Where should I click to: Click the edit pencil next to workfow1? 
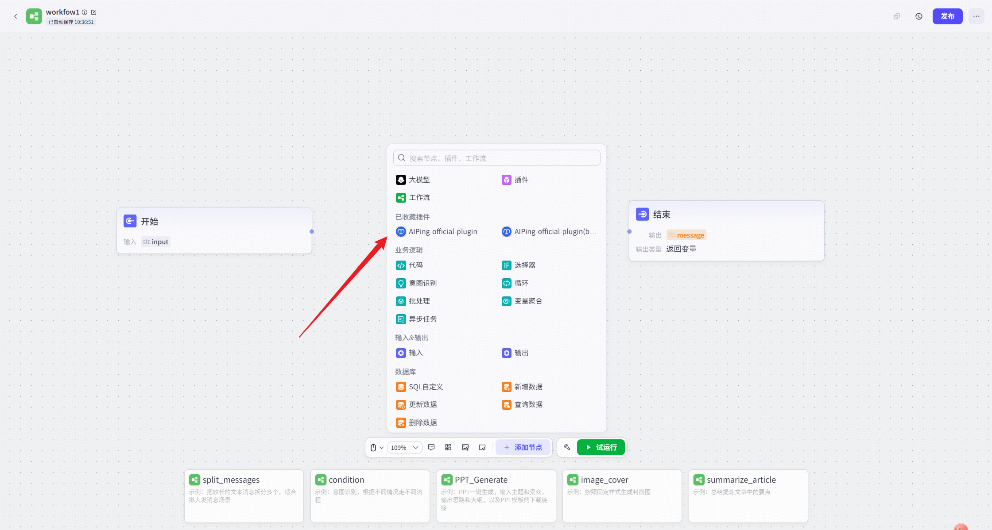click(94, 12)
